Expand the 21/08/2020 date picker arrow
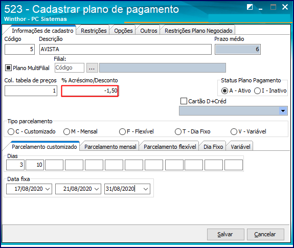Image resolution: width=294 pixels, height=248 pixels. [97, 189]
